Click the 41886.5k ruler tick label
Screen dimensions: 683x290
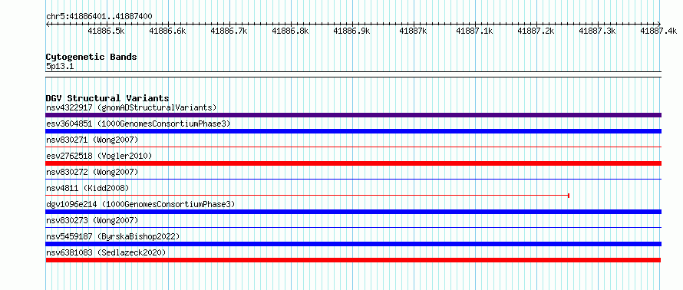coord(106,31)
